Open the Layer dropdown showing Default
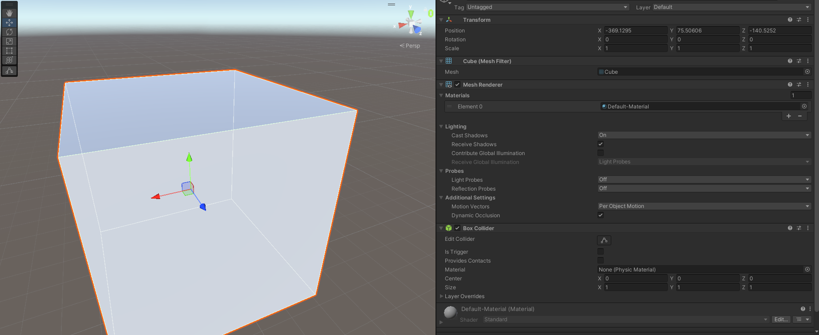819x335 pixels. click(732, 7)
